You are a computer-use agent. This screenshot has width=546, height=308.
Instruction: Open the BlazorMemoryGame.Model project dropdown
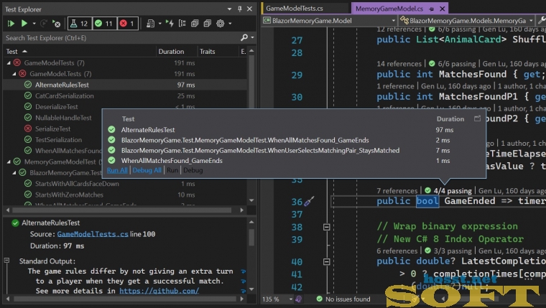(394, 21)
